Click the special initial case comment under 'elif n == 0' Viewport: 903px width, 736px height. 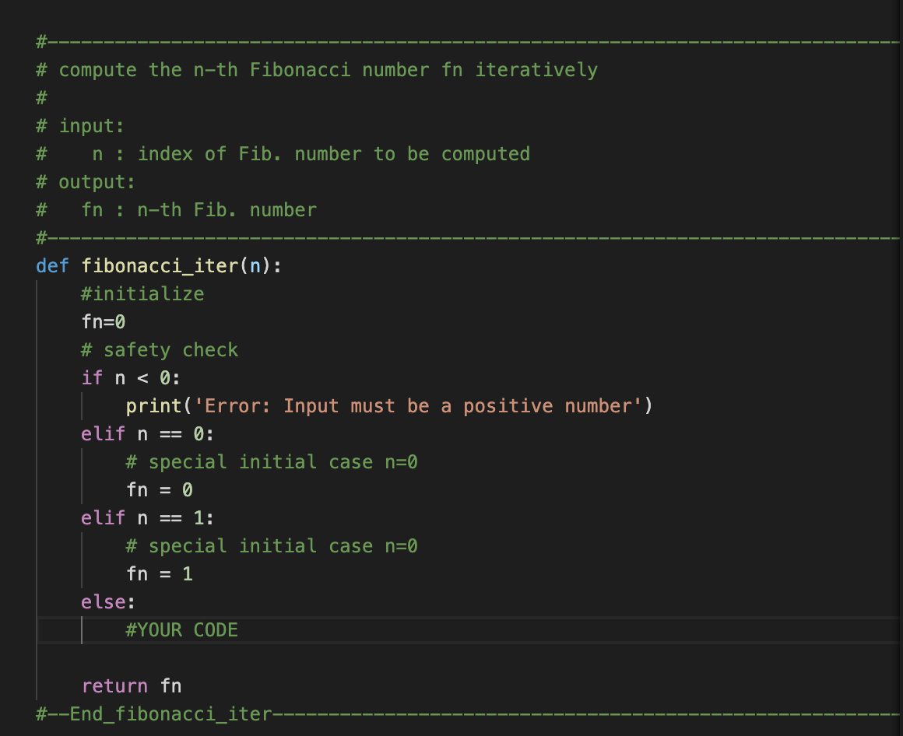coord(272,462)
